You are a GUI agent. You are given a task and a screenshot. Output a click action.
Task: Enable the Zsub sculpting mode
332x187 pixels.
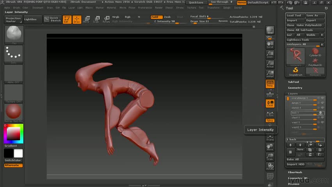167,17
